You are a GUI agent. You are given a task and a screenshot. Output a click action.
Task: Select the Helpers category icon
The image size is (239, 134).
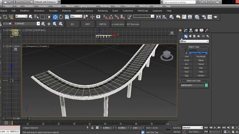tap(199, 36)
